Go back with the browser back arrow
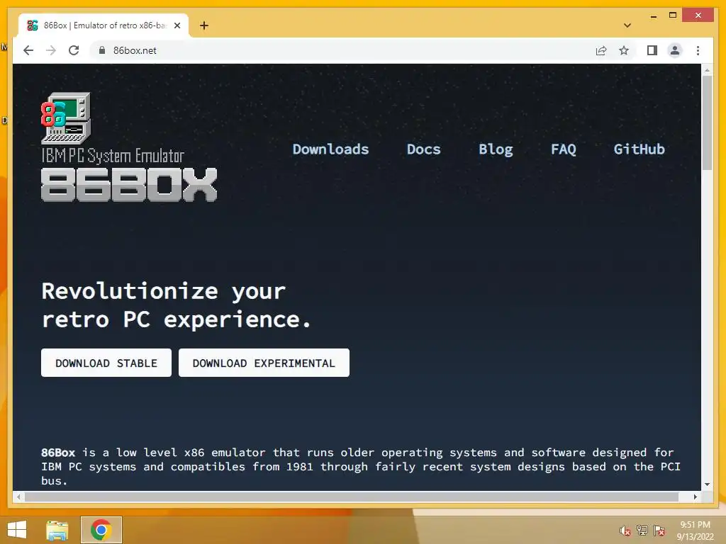Image resolution: width=726 pixels, height=544 pixels. (28, 50)
